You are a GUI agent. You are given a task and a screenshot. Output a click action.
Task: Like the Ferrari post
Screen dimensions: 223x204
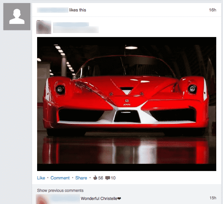41,178
